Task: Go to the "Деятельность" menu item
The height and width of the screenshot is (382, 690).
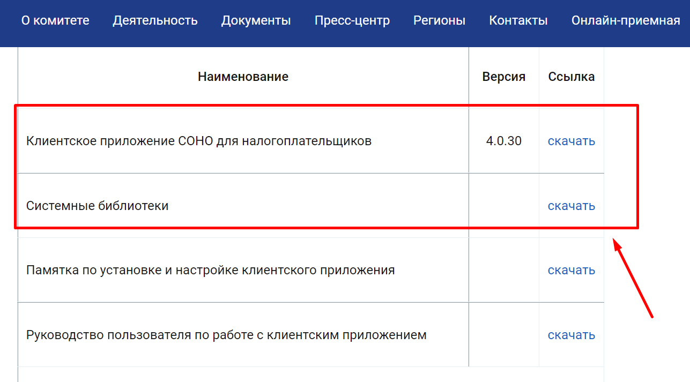Action: click(x=155, y=21)
